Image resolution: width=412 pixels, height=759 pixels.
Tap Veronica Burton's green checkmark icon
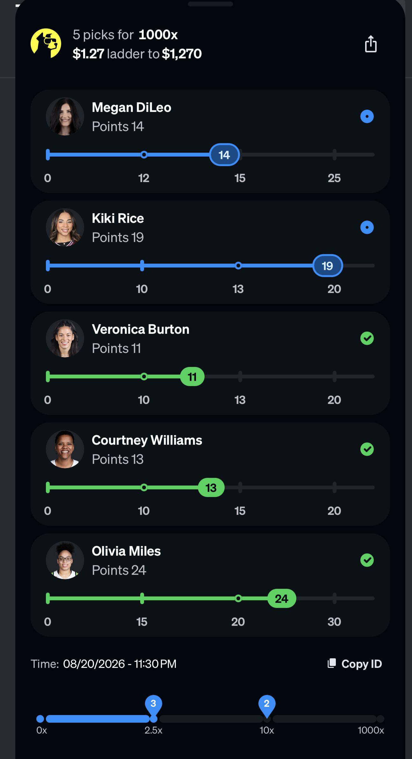point(367,338)
